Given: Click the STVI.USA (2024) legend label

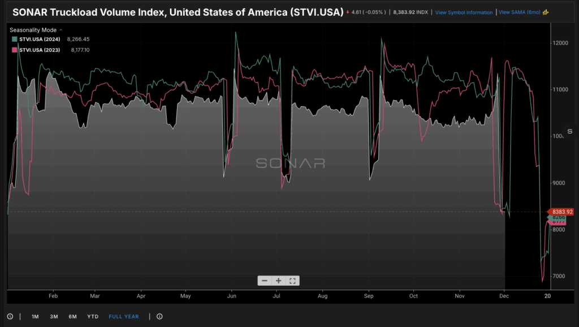Looking at the screenshot, I should tap(41, 40).
